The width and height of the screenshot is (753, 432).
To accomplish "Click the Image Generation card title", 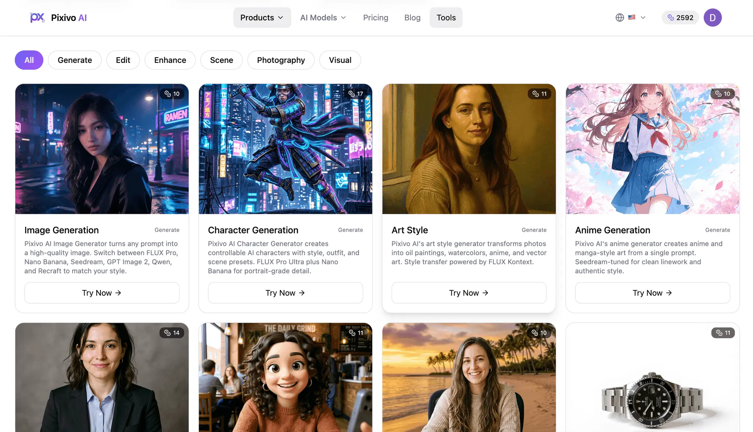I will coord(61,230).
